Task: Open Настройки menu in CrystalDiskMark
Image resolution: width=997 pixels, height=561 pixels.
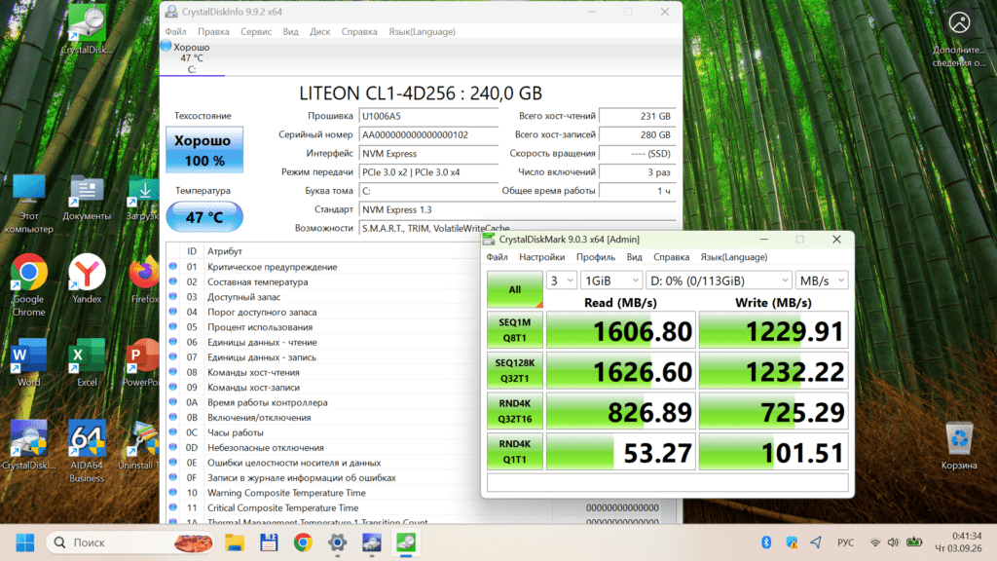Action: (x=541, y=257)
